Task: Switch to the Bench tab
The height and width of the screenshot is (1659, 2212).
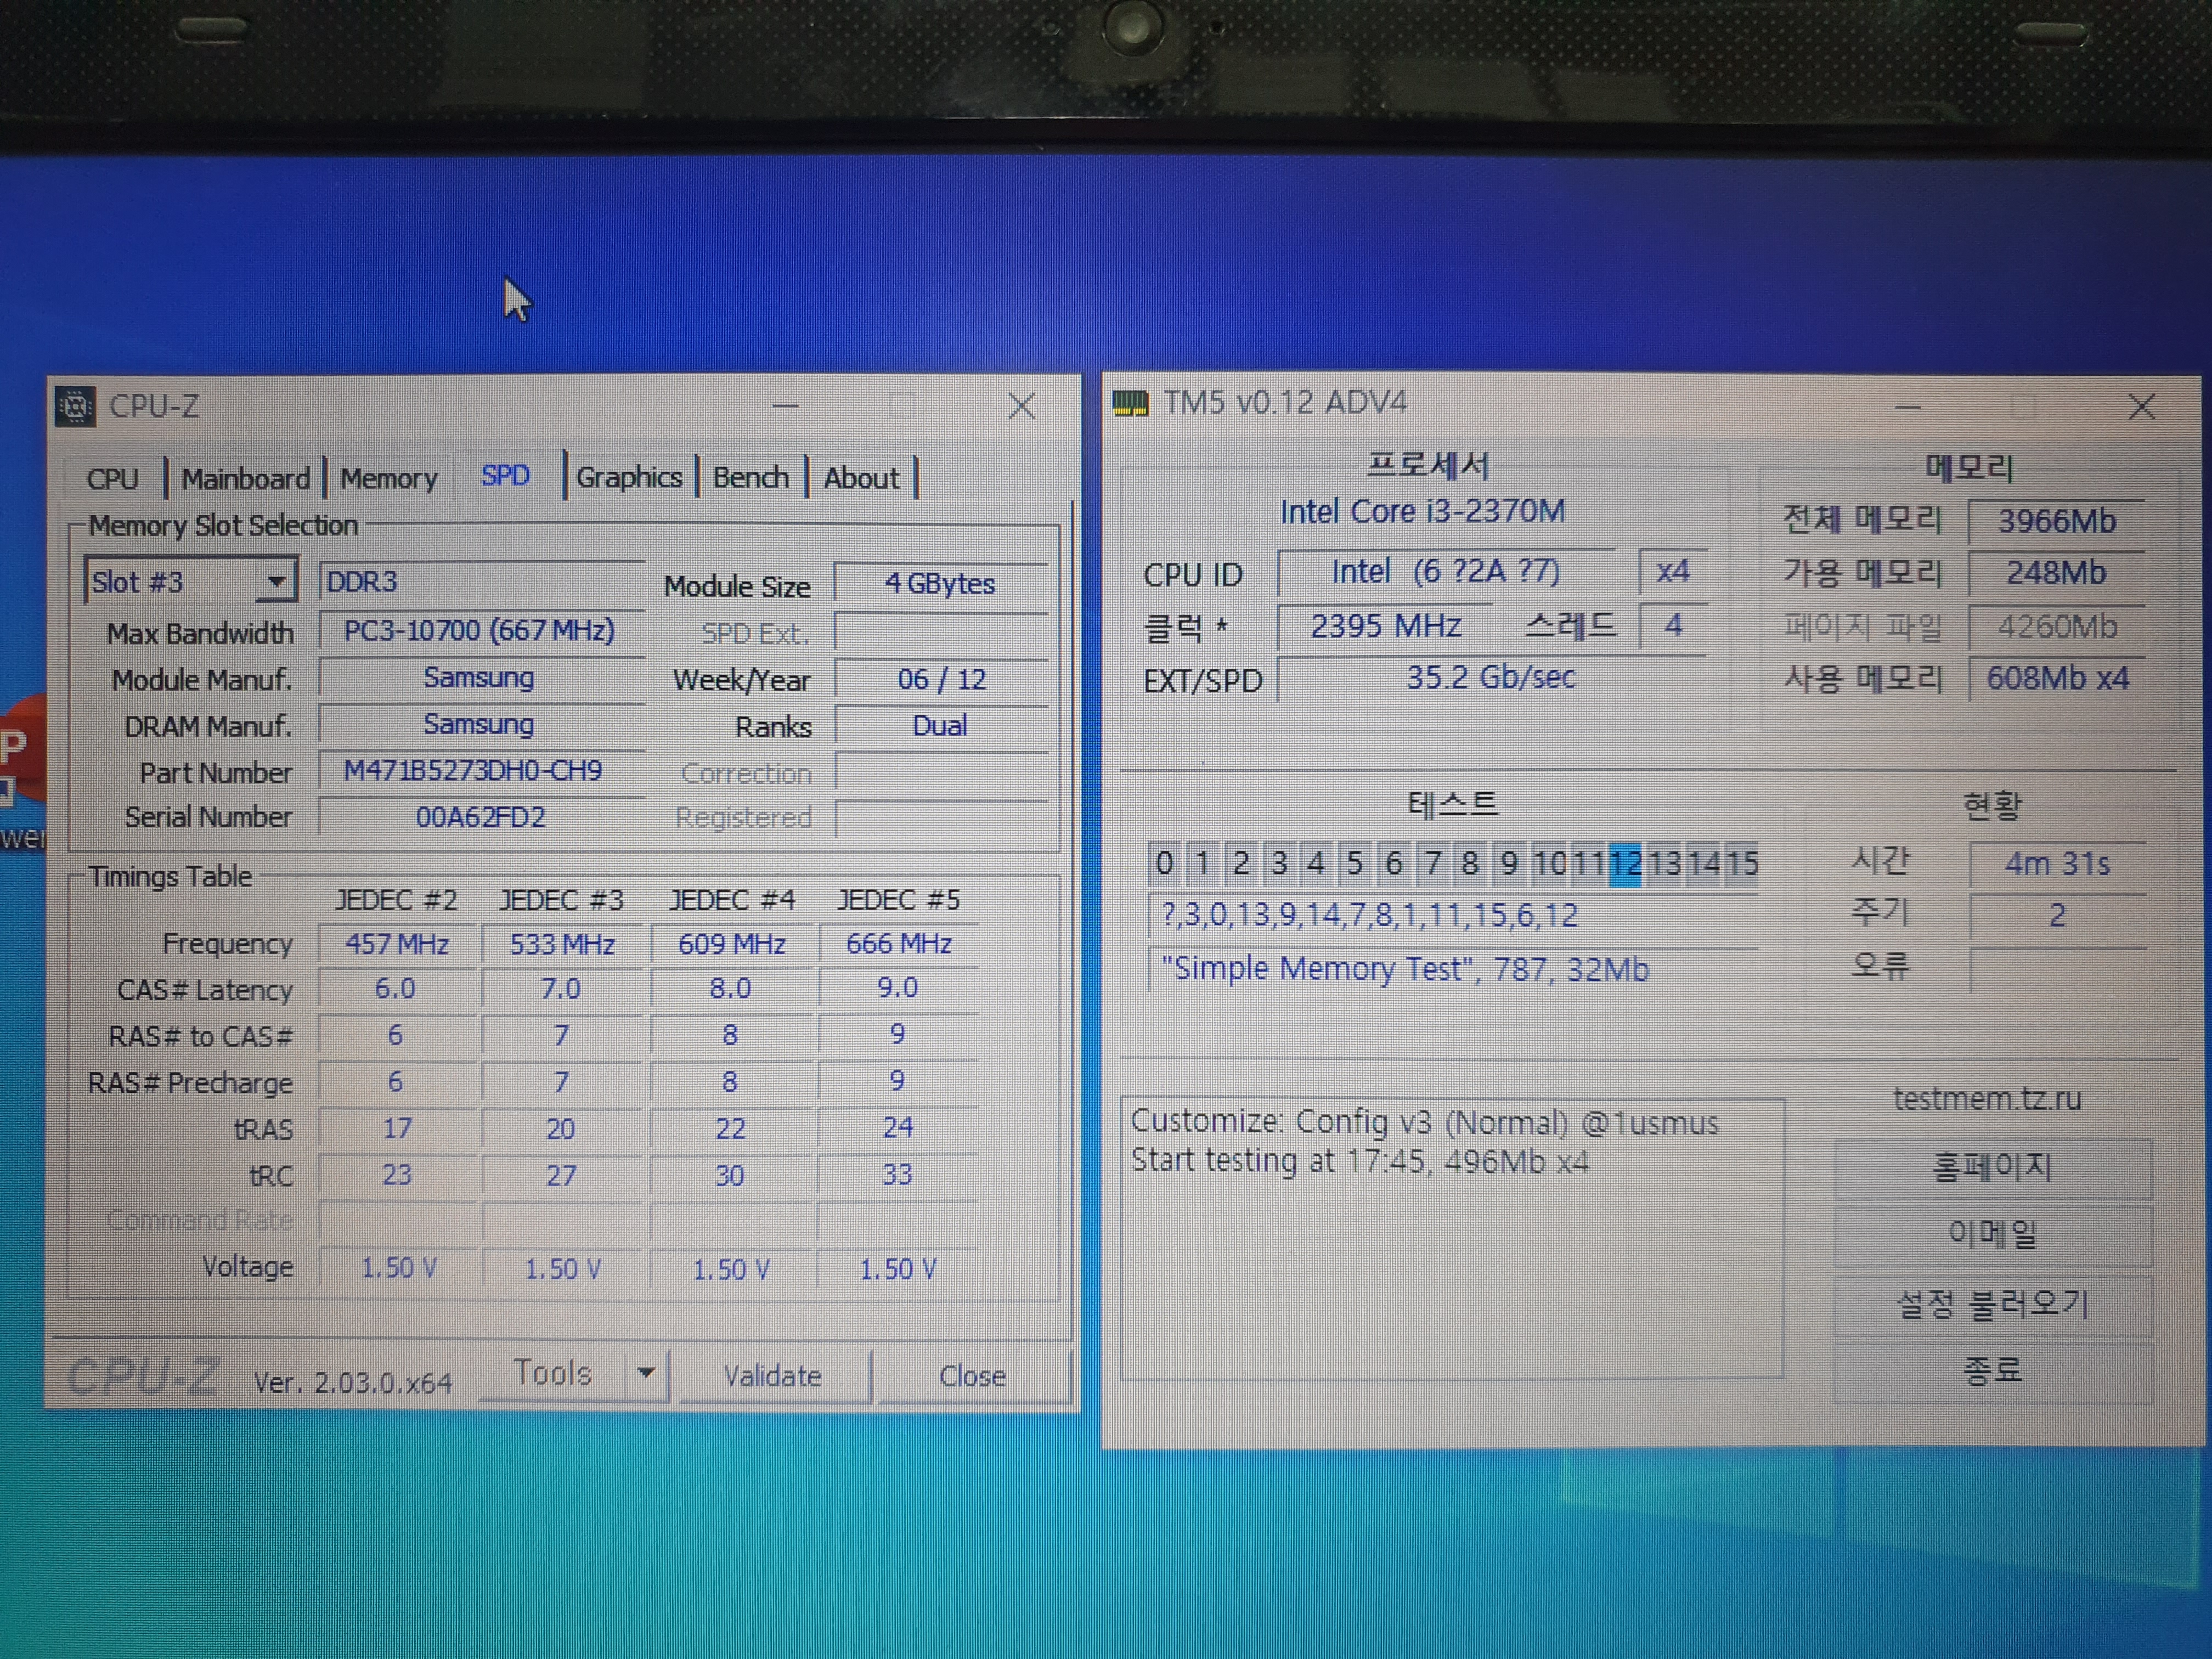Action: tap(751, 478)
